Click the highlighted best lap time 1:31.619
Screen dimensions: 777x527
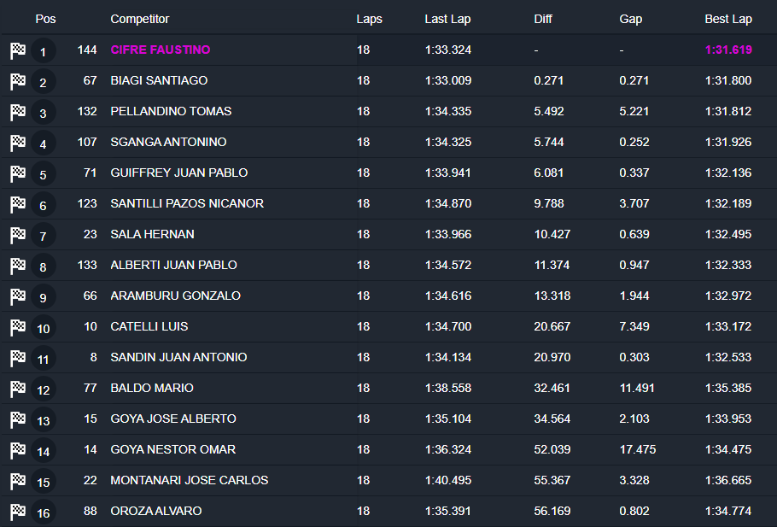[x=728, y=50]
